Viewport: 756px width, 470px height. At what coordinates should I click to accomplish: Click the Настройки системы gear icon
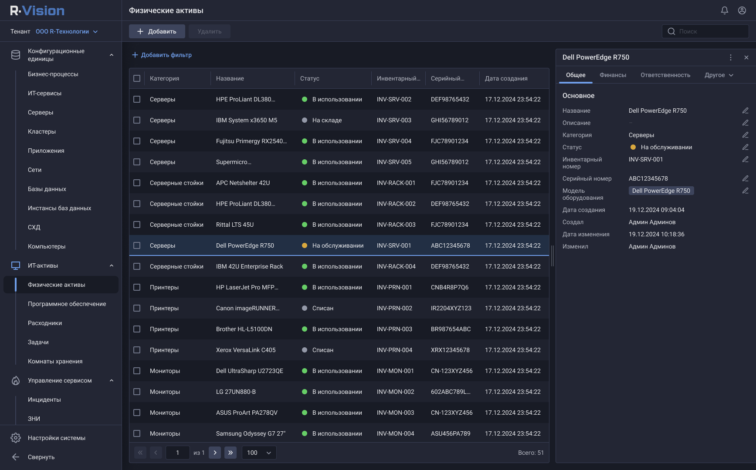pyautogui.click(x=16, y=438)
